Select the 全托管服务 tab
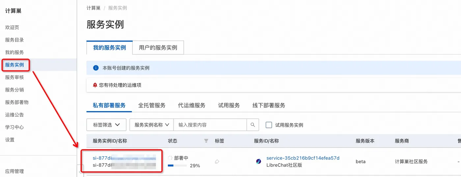The image size is (461, 177). click(152, 106)
